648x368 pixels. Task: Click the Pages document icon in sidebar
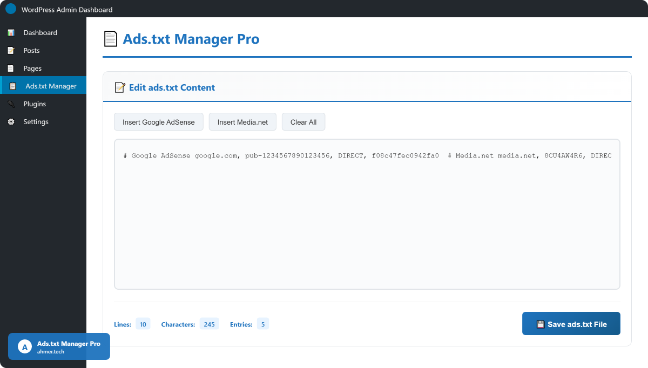coord(11,69)
